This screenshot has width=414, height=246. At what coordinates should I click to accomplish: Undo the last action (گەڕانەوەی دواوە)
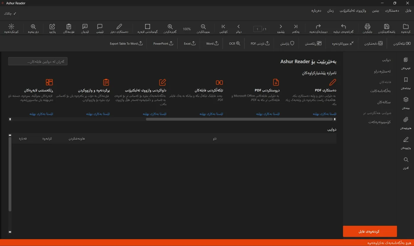coord(343,28)
